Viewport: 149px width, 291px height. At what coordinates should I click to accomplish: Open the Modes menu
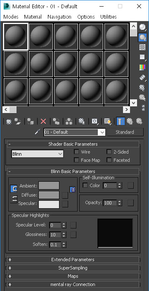click(11, 17)
